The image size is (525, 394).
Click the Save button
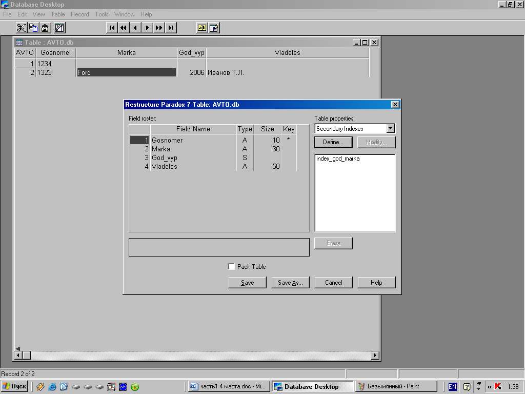coord(248,283)
